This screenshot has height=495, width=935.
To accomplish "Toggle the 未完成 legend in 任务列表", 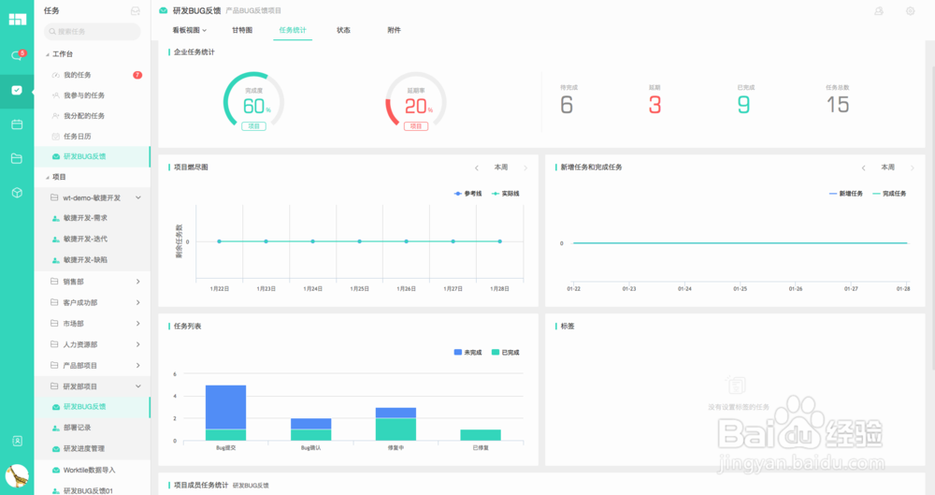I will pyautogui.click(x=468, y=352).
